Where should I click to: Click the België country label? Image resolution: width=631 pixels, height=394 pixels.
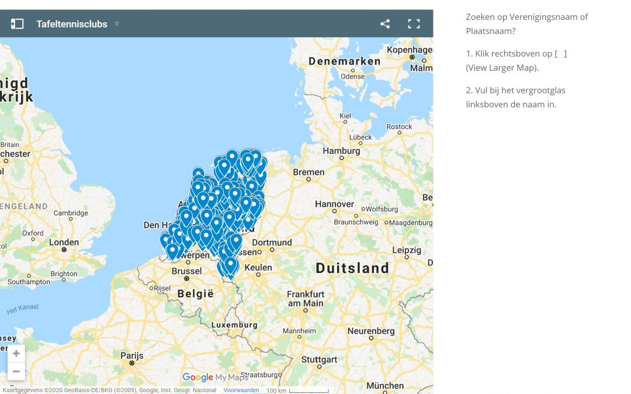[x=196, y=294]
